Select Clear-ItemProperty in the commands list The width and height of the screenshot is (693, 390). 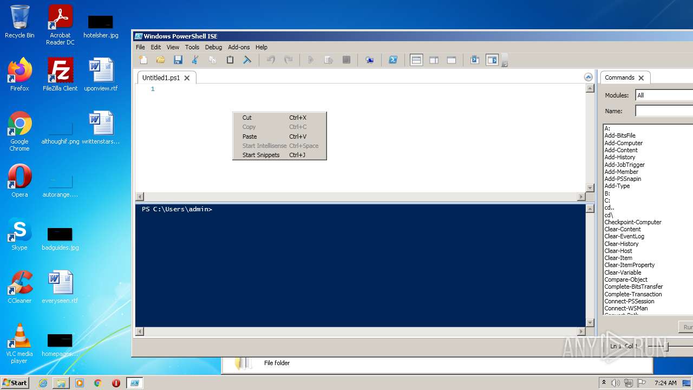click(630, 265)
